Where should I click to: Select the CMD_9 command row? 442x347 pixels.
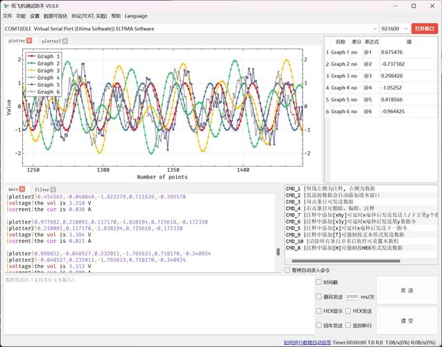point(362,235)
